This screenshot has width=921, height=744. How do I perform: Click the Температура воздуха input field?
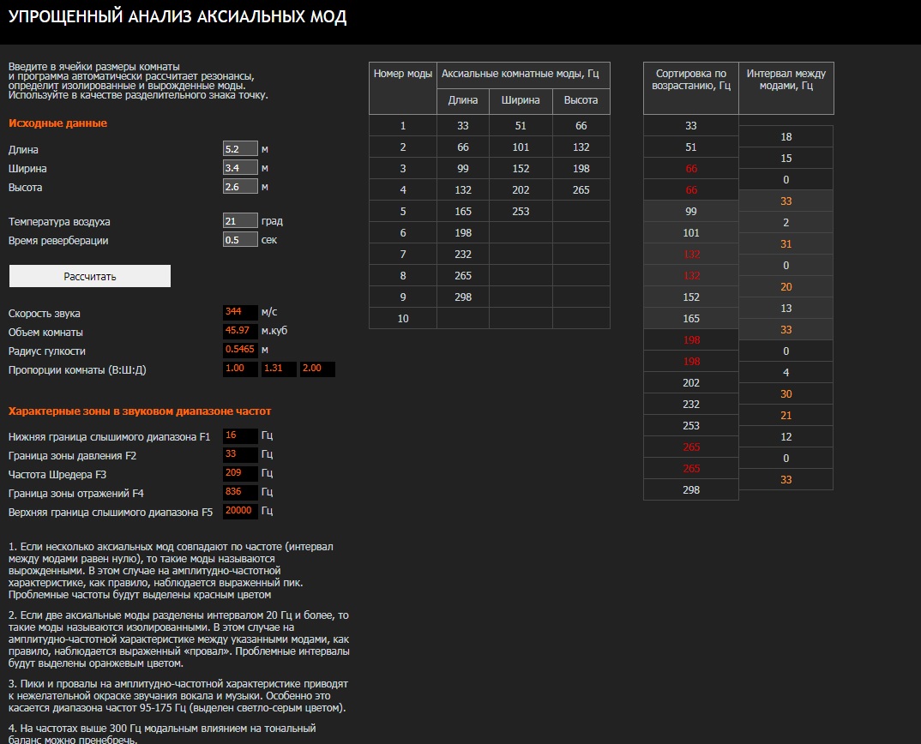point(240,221)
